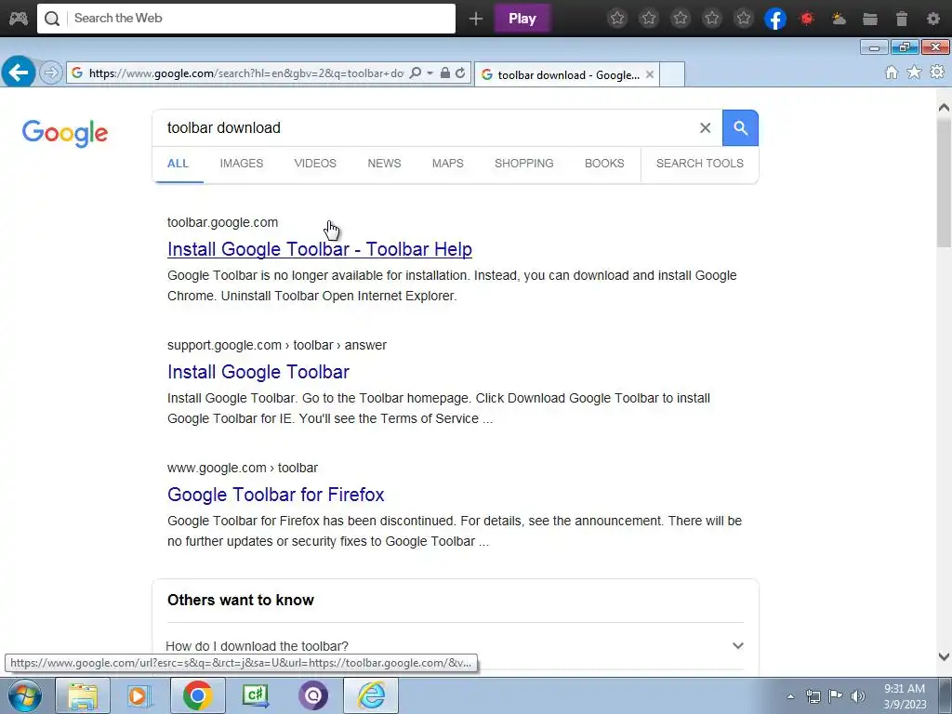The image size is (952, 714).
Task: Open the top toolbar settings gear
Action: (933, 19)
